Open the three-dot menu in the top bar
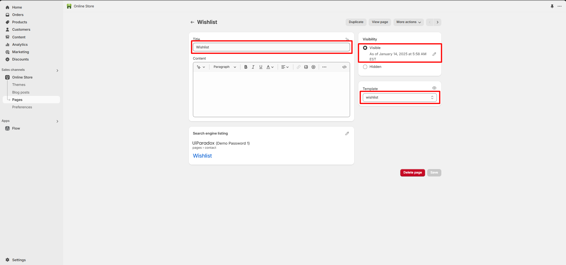The width and height of the screenshot is (566, 265). (560, 6)
